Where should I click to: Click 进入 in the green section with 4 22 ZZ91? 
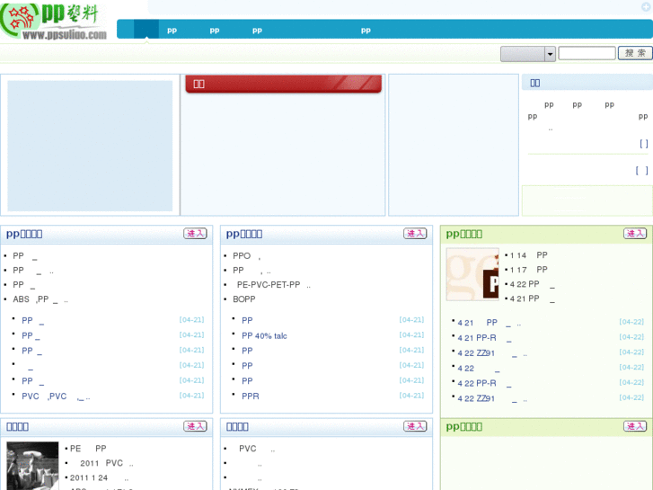[635, 234]
